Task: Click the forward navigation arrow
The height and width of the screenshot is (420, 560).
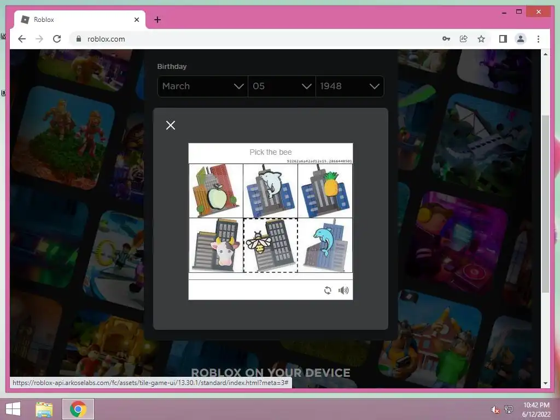Action: click(x=39, y=39)
